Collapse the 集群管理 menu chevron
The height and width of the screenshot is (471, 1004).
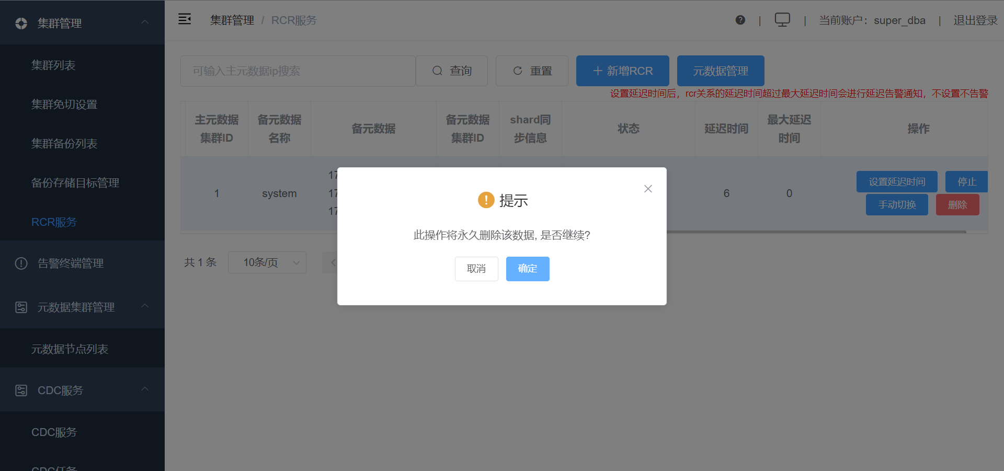145,22
